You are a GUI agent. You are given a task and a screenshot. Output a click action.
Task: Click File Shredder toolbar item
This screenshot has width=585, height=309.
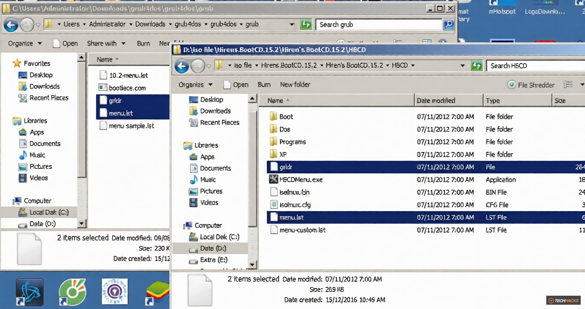pyautogui.click(x=531, y=85)
